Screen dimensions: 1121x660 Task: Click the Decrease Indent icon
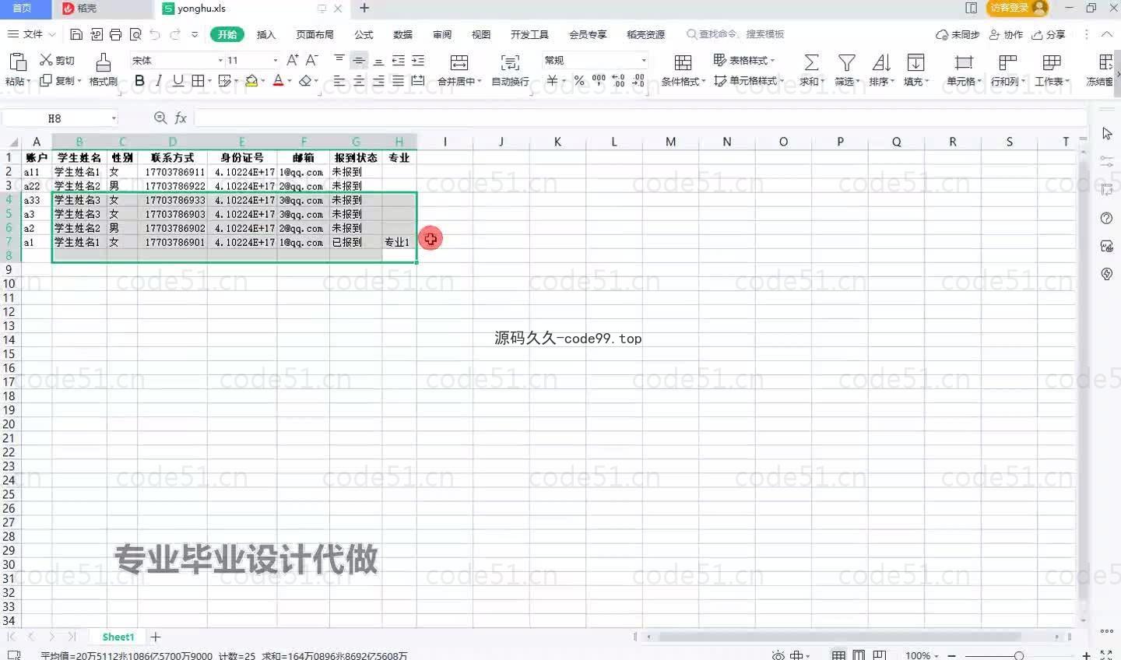click(399, 60)
